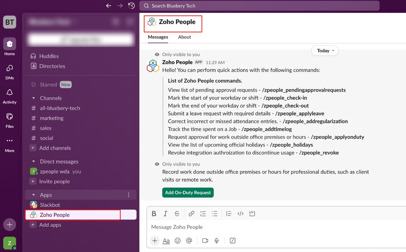Insert an ordered list
This screenshot has width=406, height=252.
pos(203,214)
